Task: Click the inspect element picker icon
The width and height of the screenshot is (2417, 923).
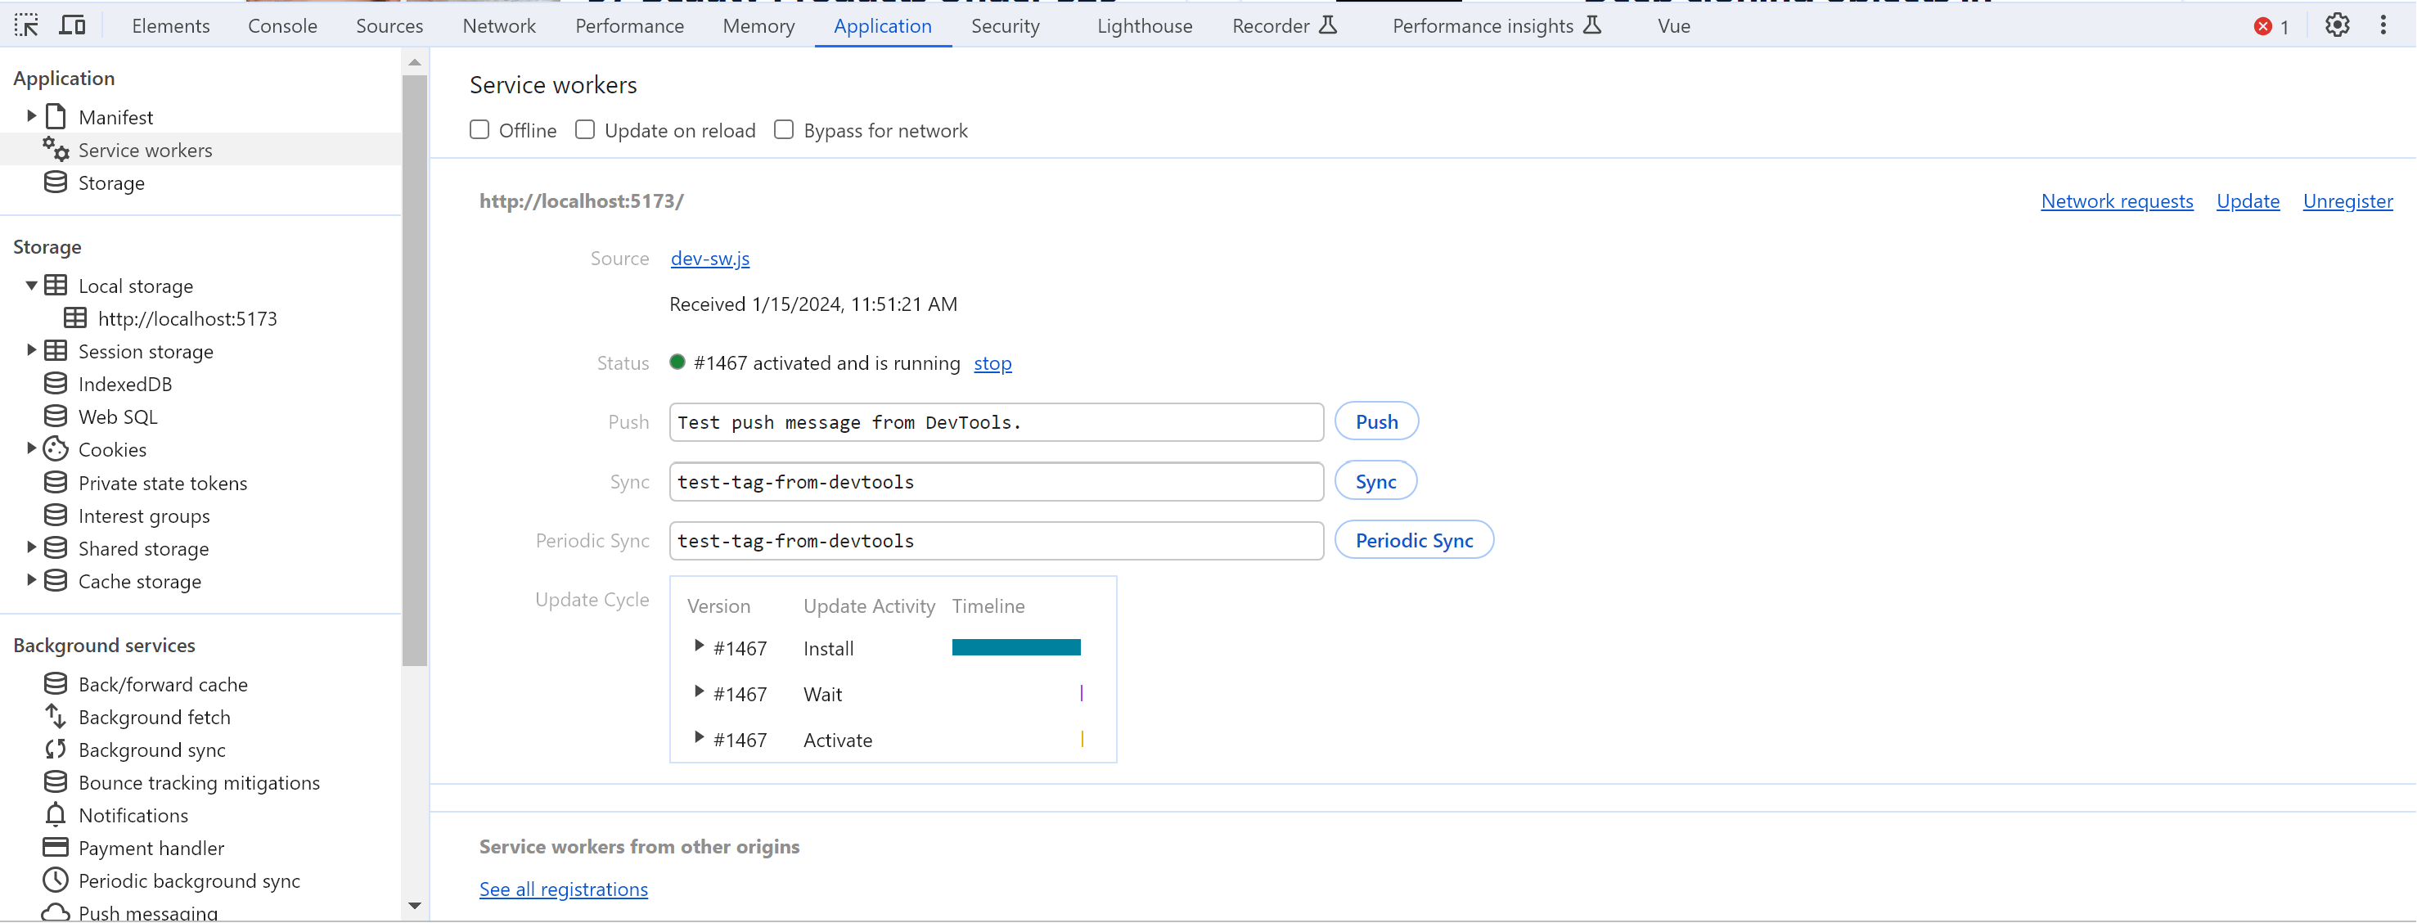Action: [26, 25]
